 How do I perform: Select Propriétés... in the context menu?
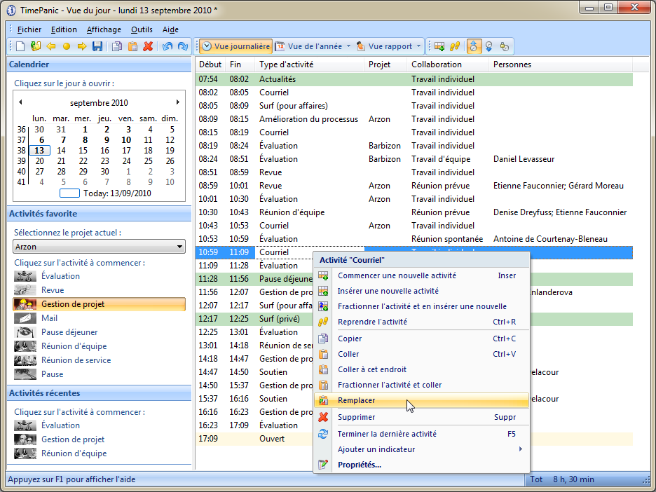(x=359, y=465)
